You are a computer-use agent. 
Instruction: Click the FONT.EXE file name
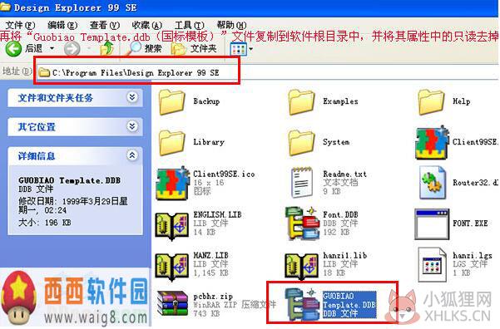pyautogui.click(x=470, y=223)
